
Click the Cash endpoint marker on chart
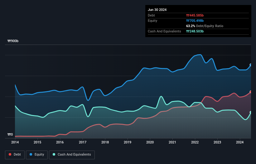click(x=251, y=112)
